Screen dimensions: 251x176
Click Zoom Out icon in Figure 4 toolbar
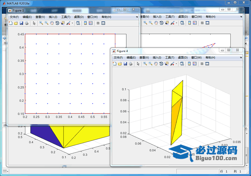point(150,64)
